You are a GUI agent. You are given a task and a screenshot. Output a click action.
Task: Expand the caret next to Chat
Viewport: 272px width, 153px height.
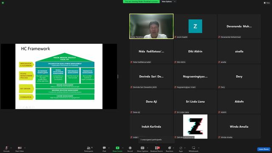(x=109, y=148)
